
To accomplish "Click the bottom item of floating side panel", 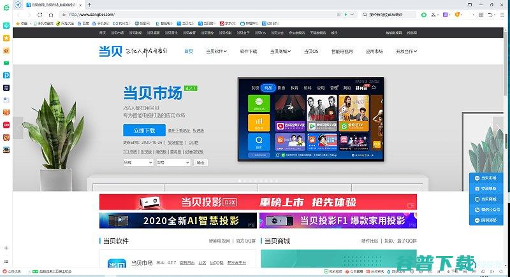I will [x=486, y=220].
